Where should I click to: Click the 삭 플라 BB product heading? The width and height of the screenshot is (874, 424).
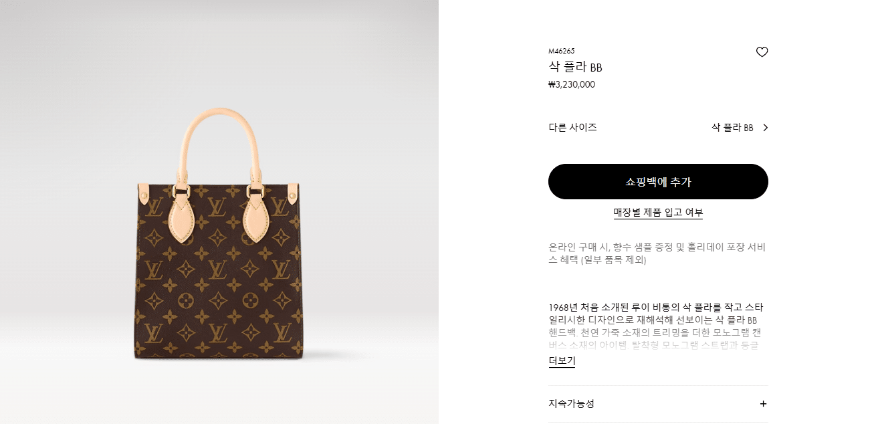pyautogui.click(x=575, y=67)
